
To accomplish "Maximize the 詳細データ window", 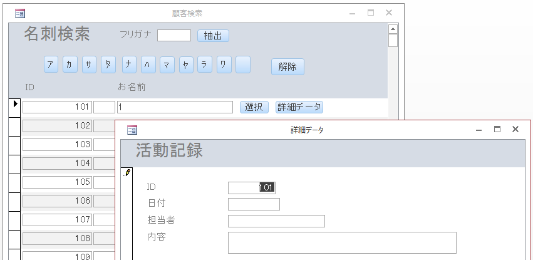I will tap(497, 129).
